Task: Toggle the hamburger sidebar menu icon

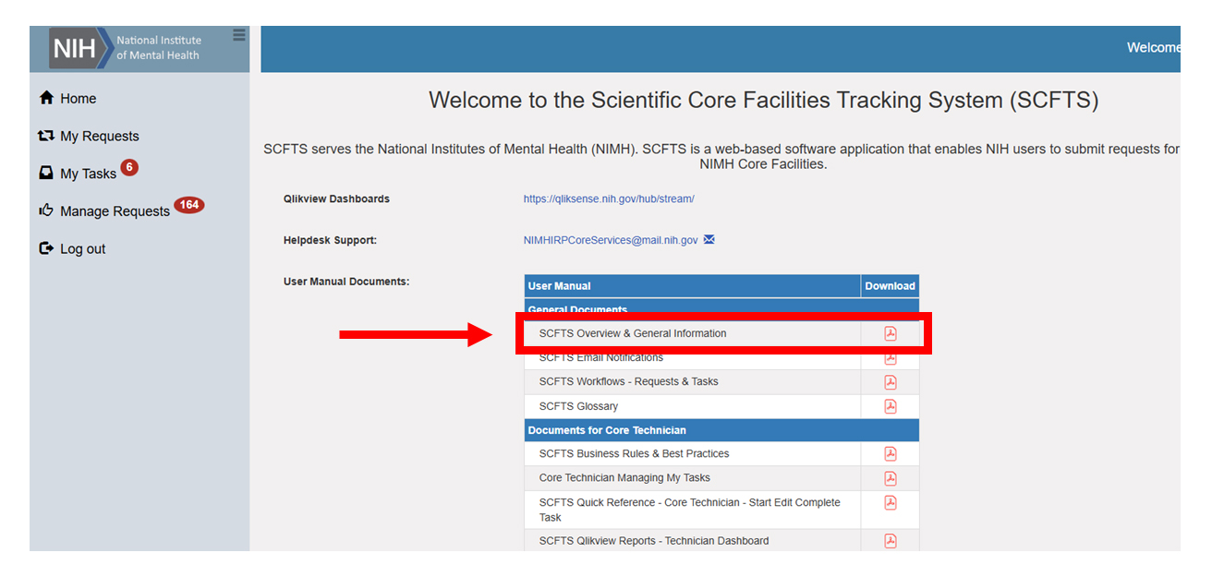Action: [239, 35]
